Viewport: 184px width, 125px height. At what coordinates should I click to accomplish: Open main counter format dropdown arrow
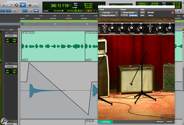pos(70,5)
